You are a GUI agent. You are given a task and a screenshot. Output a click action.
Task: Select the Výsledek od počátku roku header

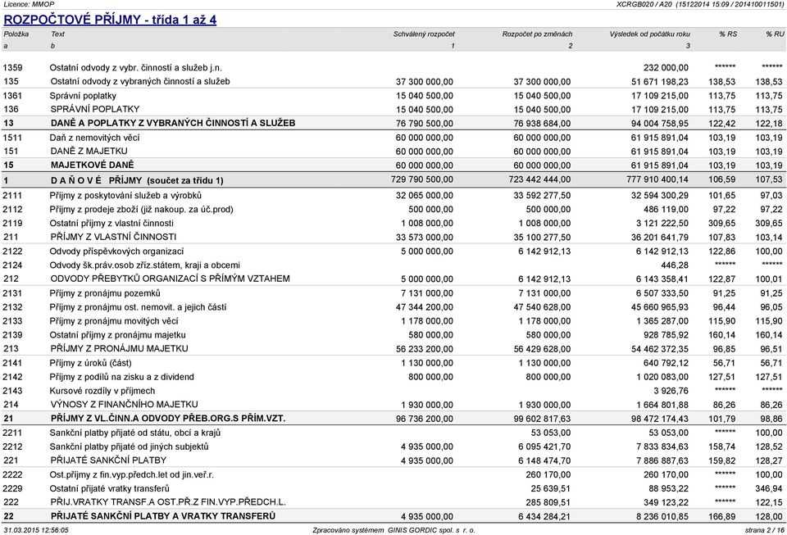(649, 34)
